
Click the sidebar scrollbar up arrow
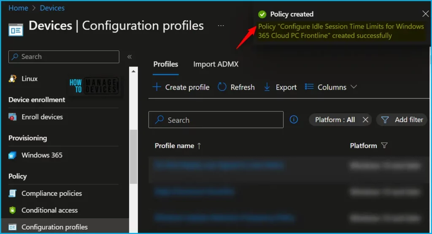[x=133, y=71]
